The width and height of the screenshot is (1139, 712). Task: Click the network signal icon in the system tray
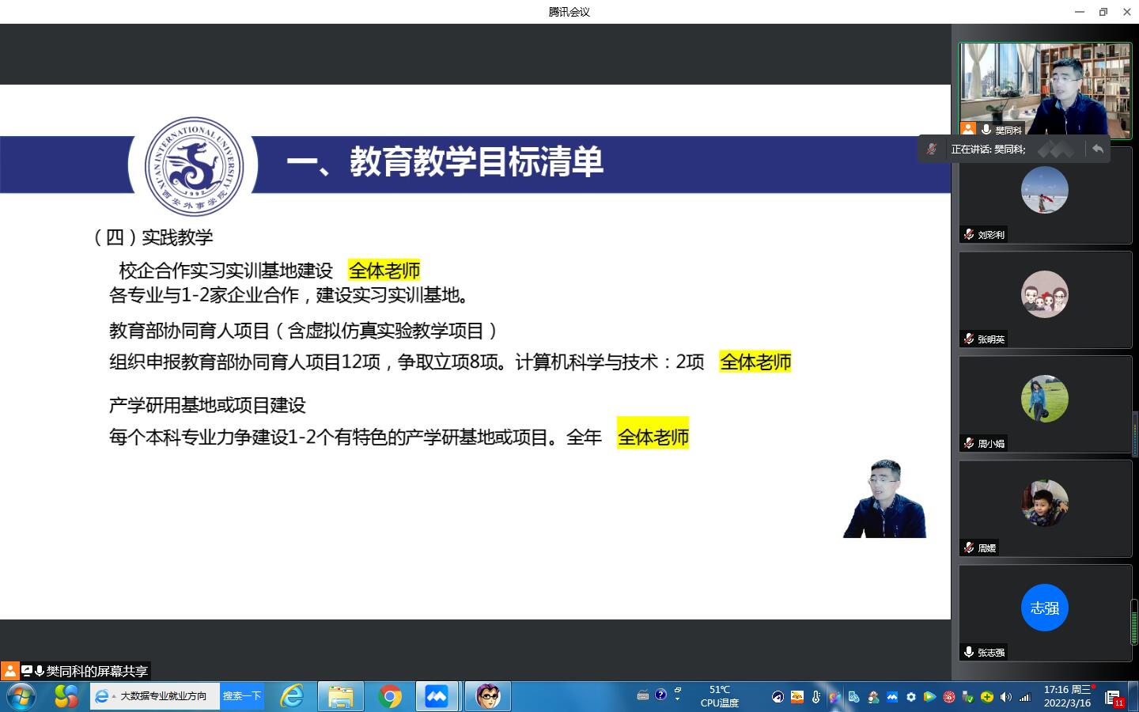pos(1026,697)
